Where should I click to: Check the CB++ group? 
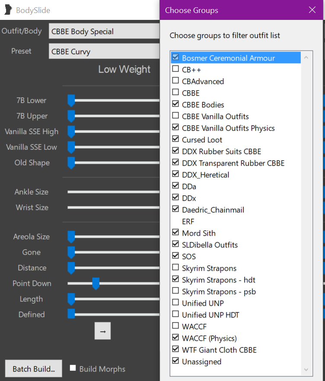click(175, 69)
